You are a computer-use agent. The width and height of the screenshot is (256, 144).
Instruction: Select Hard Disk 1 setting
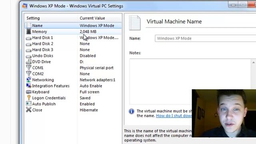[x=42, y=38]
